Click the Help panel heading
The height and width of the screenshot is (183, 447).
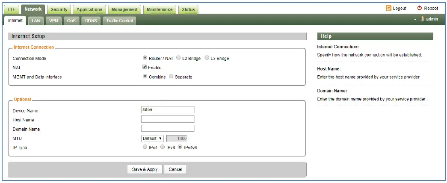(326, 36)
